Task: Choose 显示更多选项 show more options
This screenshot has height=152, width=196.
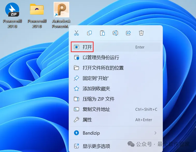Action: click(116, 146)
